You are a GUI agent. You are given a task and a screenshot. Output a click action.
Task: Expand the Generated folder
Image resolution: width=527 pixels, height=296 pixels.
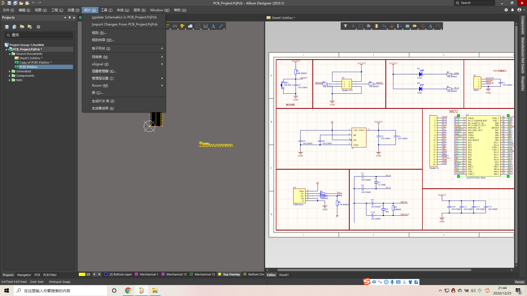(10, 71)
